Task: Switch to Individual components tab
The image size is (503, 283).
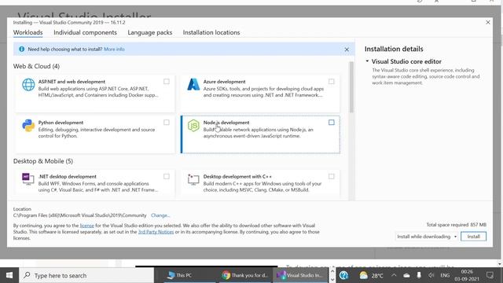Action: [x=85, y=32]
